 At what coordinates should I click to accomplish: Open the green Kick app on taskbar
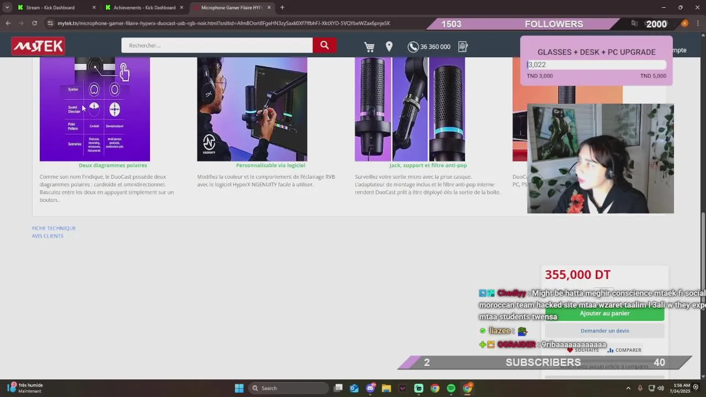[419, 388]
